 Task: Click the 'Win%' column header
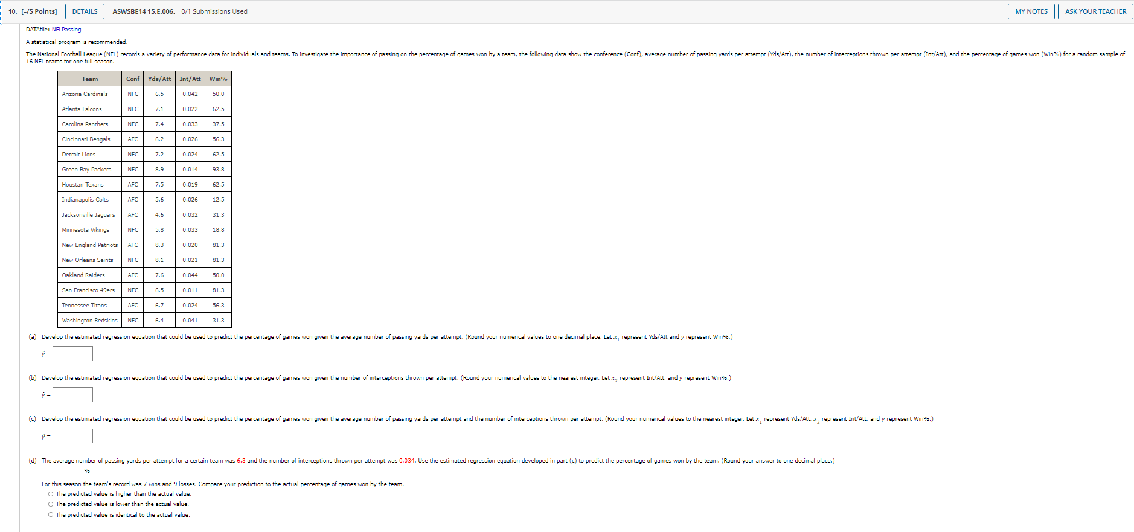218,79
